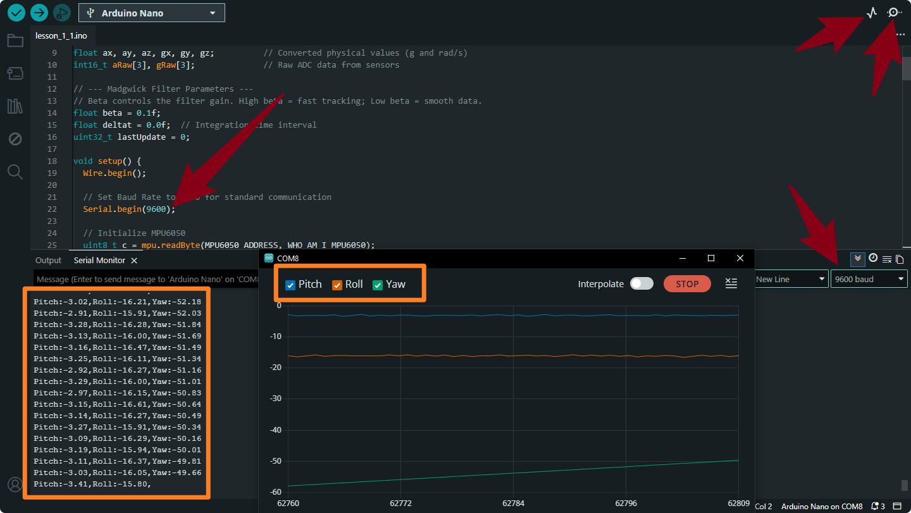Close the Serial Monitor tab with the X
911x513 pixels.
134,261
